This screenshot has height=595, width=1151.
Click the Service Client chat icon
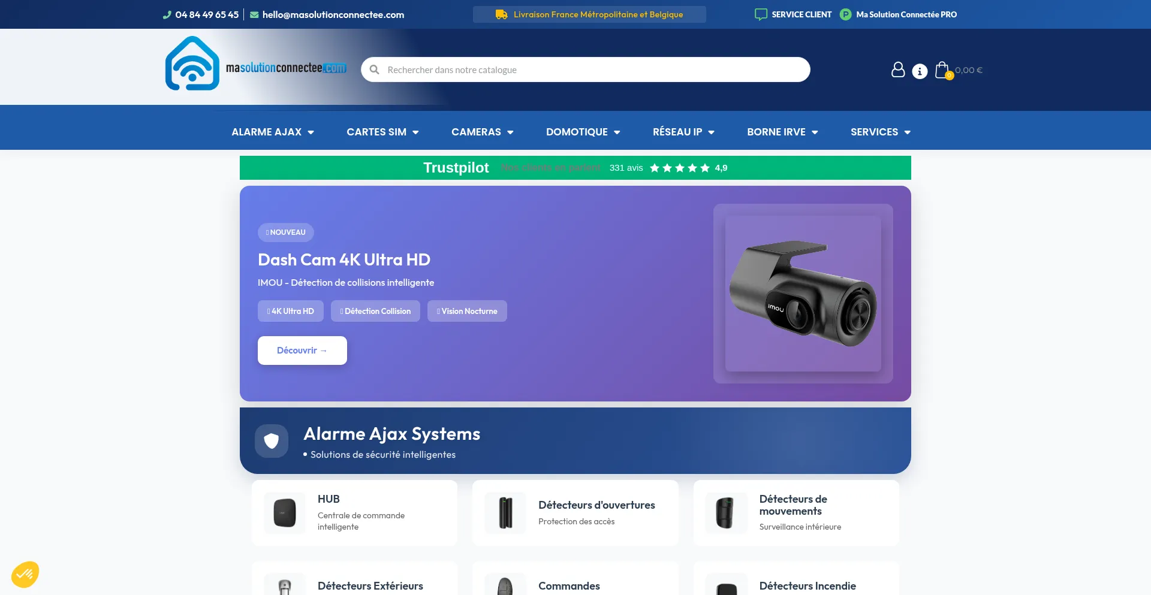pos(761,14)
